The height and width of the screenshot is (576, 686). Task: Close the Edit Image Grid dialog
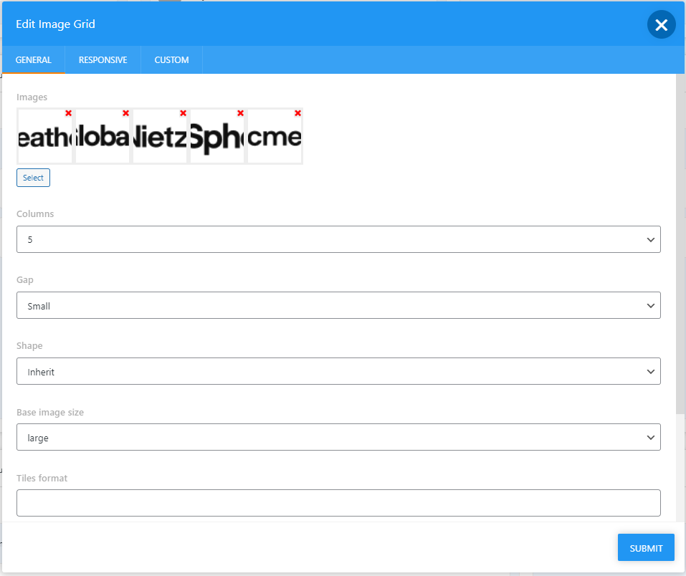click(x=661, y=24)
